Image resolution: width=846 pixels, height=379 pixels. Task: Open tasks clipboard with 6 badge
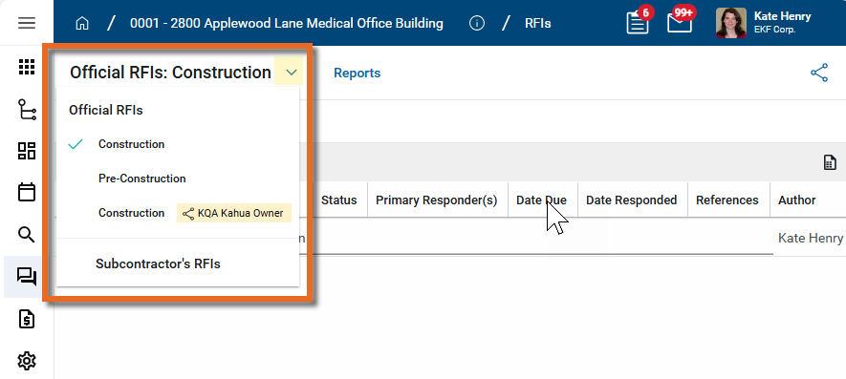(x=639, y=22)
